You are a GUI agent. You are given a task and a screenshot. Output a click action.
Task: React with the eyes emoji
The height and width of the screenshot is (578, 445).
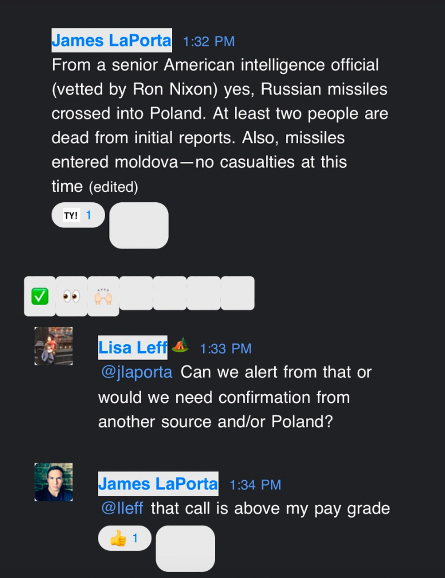pyautogui.click(x=71, y=297)
